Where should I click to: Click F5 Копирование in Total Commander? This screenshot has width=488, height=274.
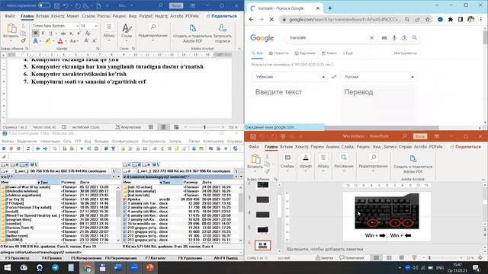click(86, 258)
